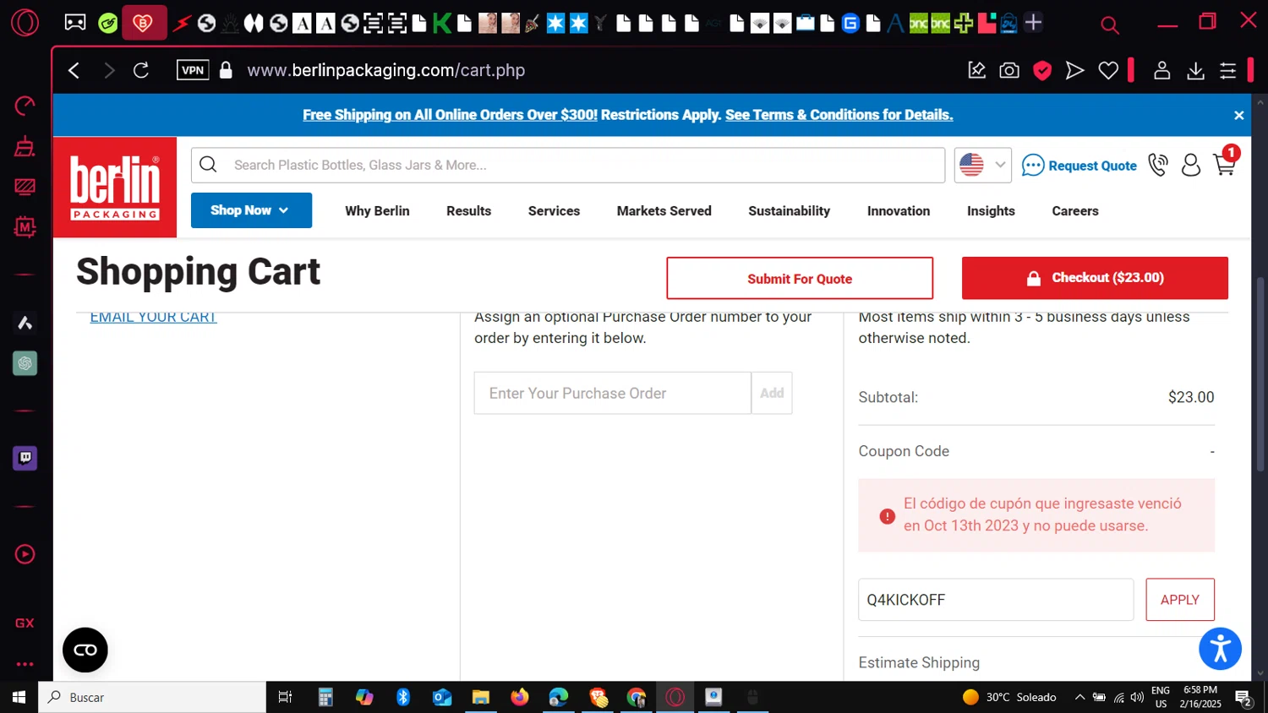Open sidebar three-dots settings
The image size is (1268, 713).
[x=25, y=664]
